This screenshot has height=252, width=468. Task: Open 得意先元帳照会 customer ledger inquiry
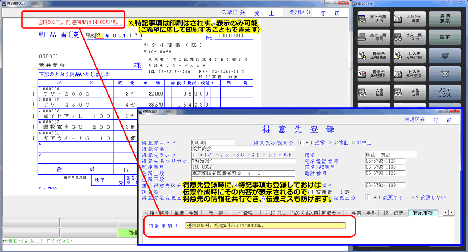373,74
